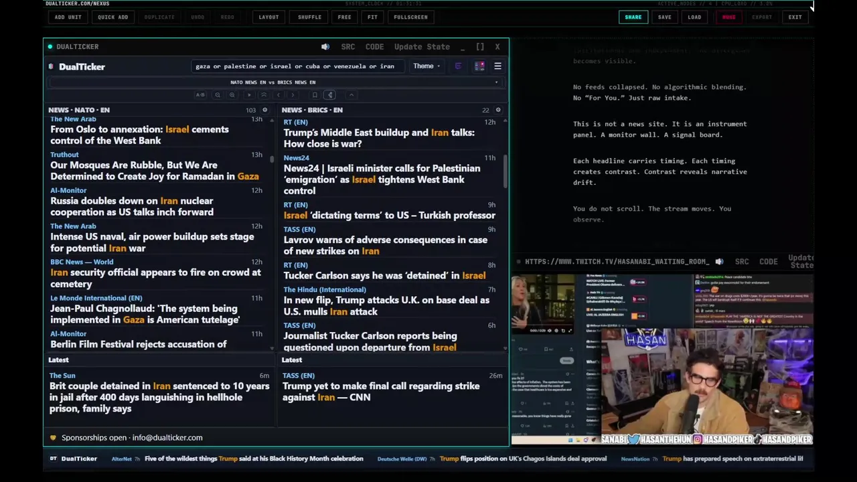Click UNDO in top toolbar
The height and width of the screenshot is (482, 857).
pos(198,17)
